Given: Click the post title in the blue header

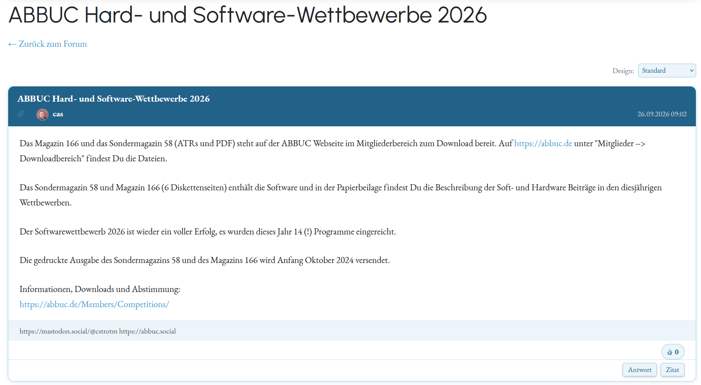Looking at the screenshot, I should [x=114, y=99].
